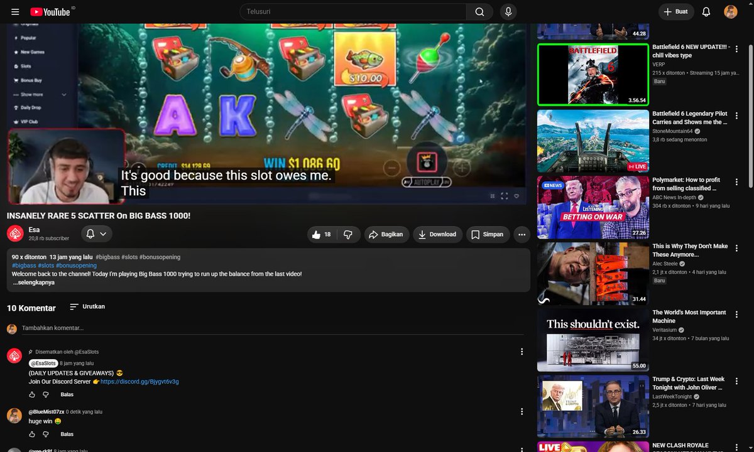The height and width of the screenshot is (452, 754).
Task: Click the #slots hashtag in description
Action: [x=46, y=266]
